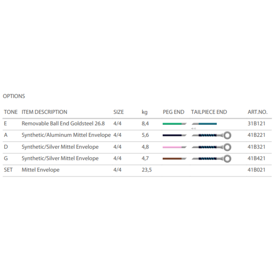Click the brown G string peg end color
The image size is (276, 276).
click(x=172, y=158)
